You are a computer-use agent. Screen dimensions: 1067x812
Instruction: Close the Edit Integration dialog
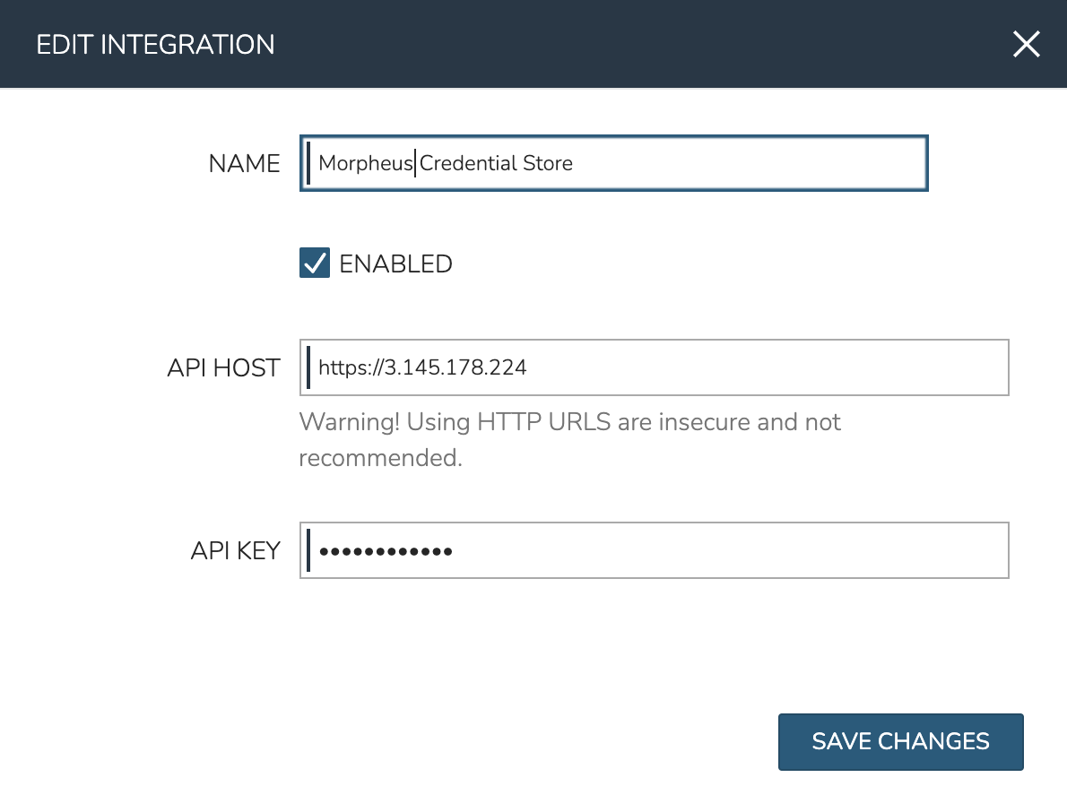(1026, 44)
